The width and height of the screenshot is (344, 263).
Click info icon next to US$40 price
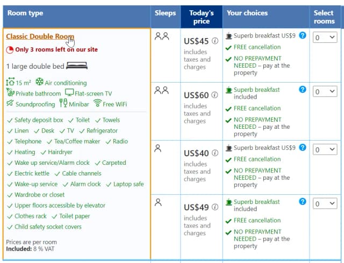(215, 153)
